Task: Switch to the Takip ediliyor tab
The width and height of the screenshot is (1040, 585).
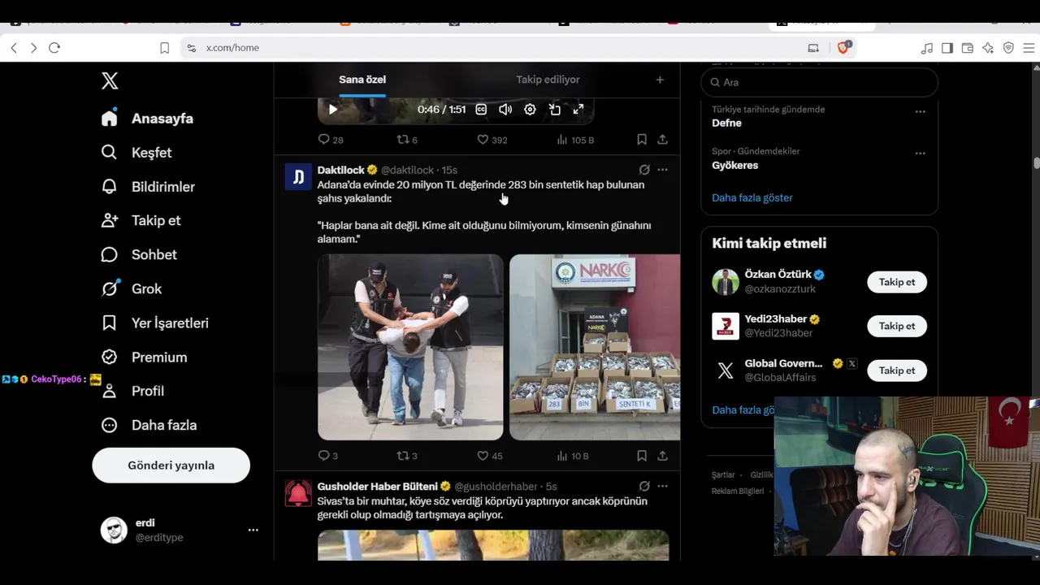Action: tap(548, 80)
